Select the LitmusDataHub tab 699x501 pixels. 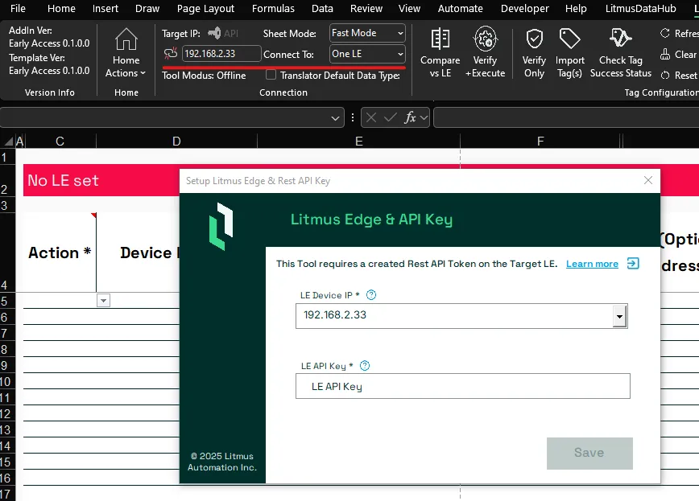click(x=640, y=9)
